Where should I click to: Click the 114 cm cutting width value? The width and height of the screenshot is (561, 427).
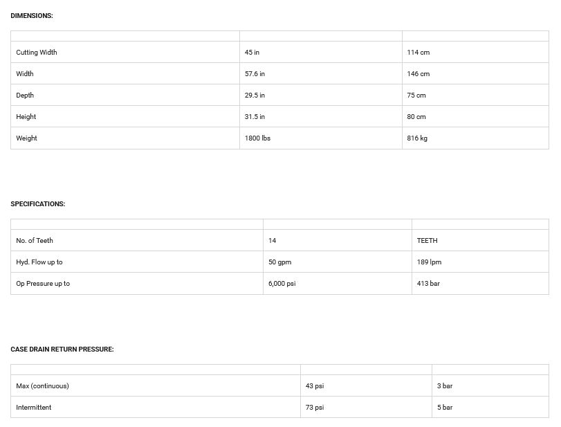[x=418, y=53]
